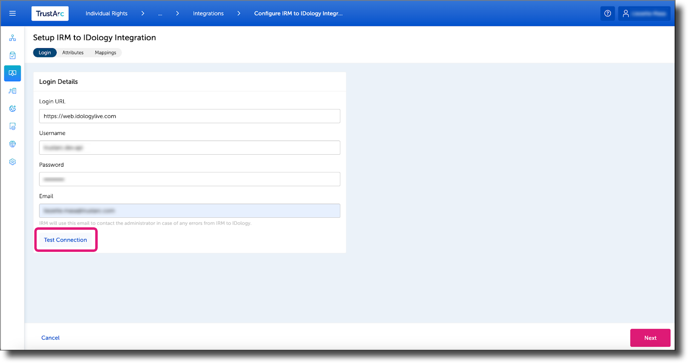
Task: Open the help question mark icon
Action: pyautogui.click(x=608, y=13)
